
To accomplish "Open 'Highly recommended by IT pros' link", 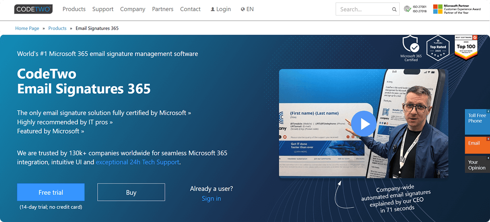I will pyautogui.click(x=65, y=122).
